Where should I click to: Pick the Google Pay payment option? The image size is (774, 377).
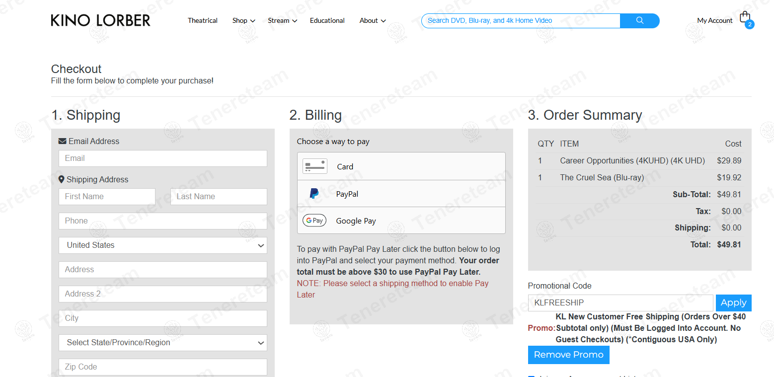[314, 221]
